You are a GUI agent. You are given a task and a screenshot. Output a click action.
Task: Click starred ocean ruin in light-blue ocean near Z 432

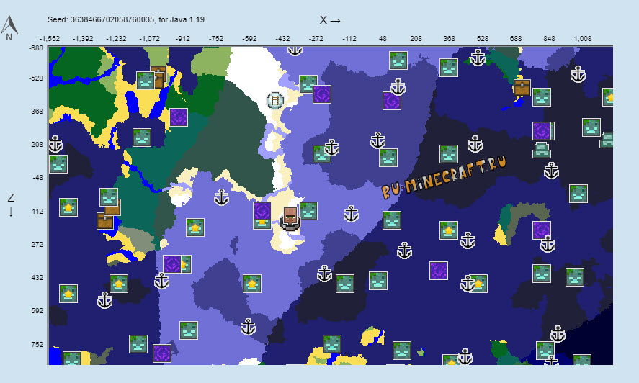coord(252,284)
